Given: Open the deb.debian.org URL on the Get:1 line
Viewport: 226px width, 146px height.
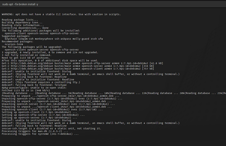Looking at the screenshot, I should point(41,63).
